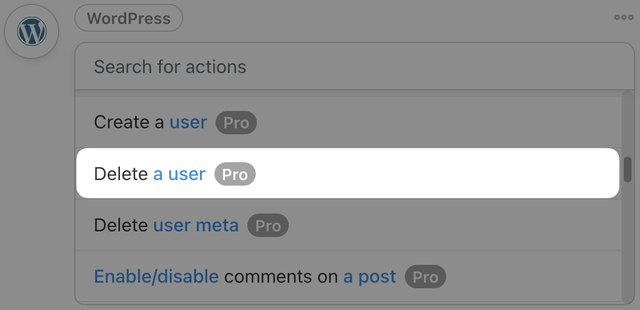Click the Pro badge beside "a post"
The image size is (640, 310).
[x=426, y=277]
